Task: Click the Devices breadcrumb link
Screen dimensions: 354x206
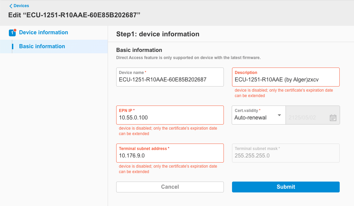Action: tap(20, 6)
